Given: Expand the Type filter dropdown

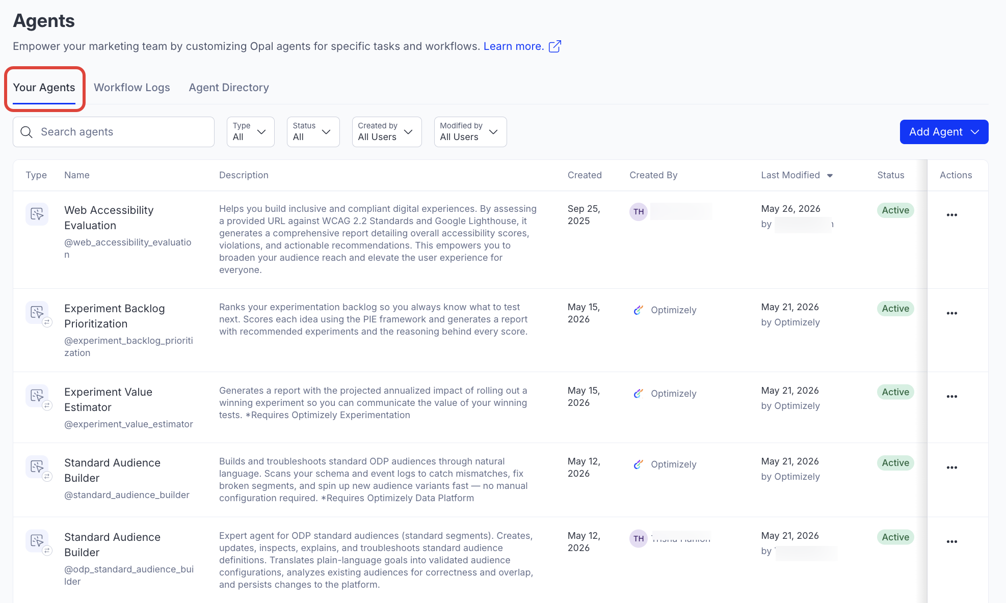Looking at the screenshot, I should tap(251, 132).
